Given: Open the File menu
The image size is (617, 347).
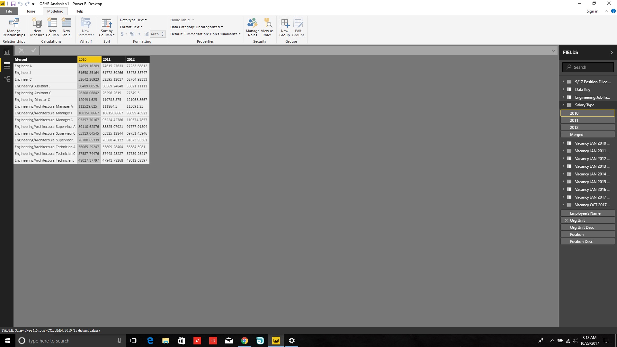Looking at the screenshot, I should (9, 11).
